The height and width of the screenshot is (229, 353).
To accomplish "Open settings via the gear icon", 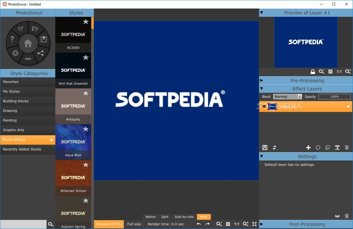I will 15,53.
